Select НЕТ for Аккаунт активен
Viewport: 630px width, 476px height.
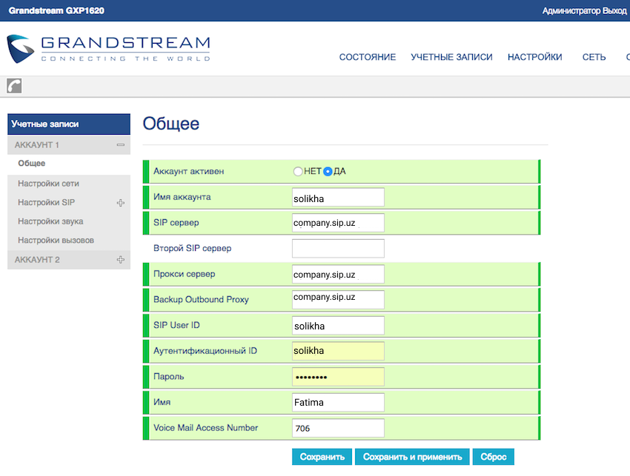pos(298,171)
